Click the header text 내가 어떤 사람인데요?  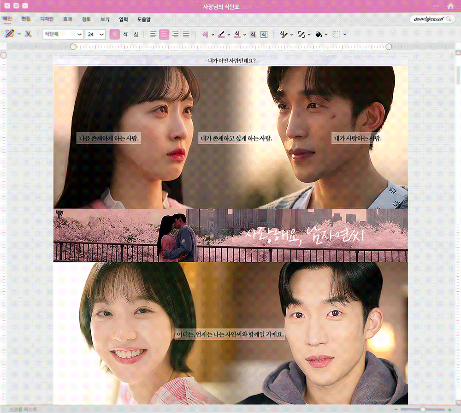pyautogui.click(x=230, y=60)
